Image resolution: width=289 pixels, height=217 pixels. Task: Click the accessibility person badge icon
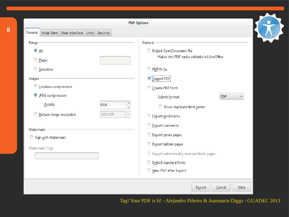(x=269, y=27)
